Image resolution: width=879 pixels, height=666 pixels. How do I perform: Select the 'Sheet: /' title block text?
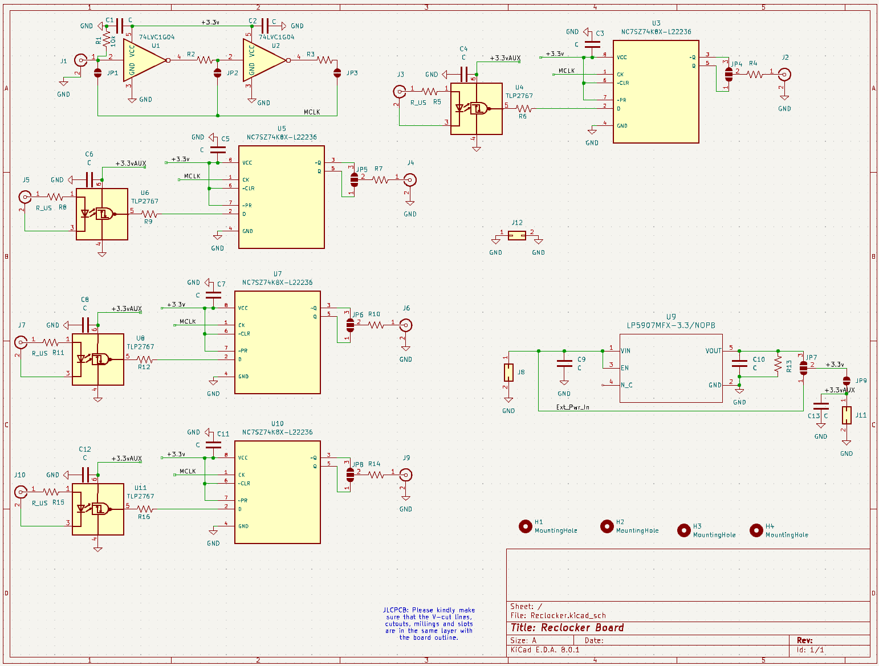(x=526, y=607)
